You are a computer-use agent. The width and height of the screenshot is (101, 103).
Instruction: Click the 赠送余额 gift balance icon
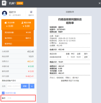[x=22, y=23]
